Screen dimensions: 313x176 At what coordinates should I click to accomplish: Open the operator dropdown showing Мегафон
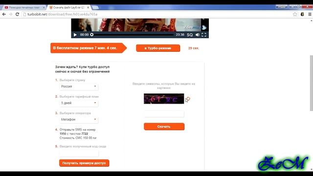79,119
